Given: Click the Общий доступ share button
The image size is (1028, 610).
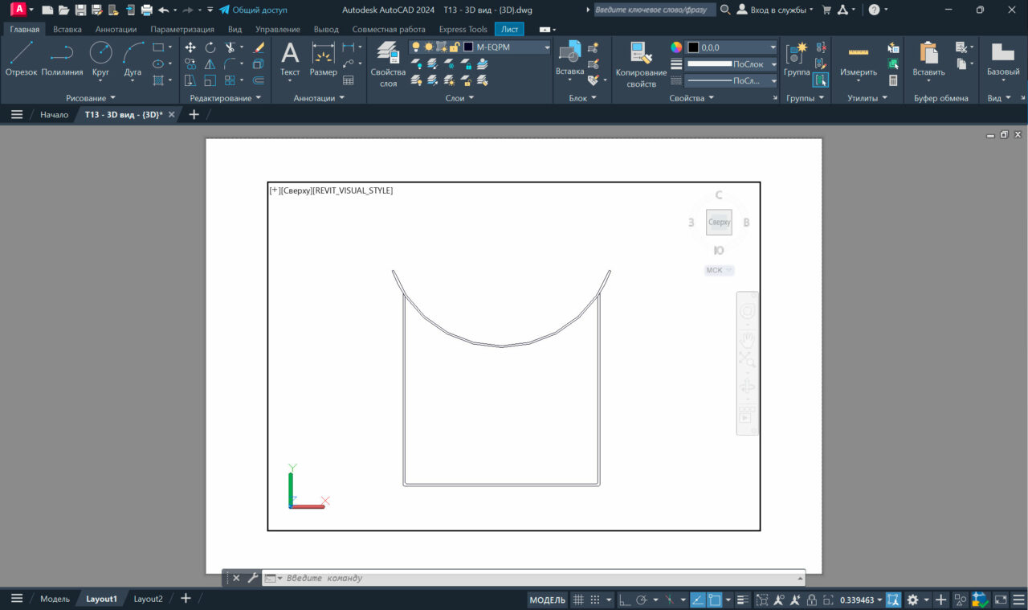Looking at the screenshot, I should 253,10.
